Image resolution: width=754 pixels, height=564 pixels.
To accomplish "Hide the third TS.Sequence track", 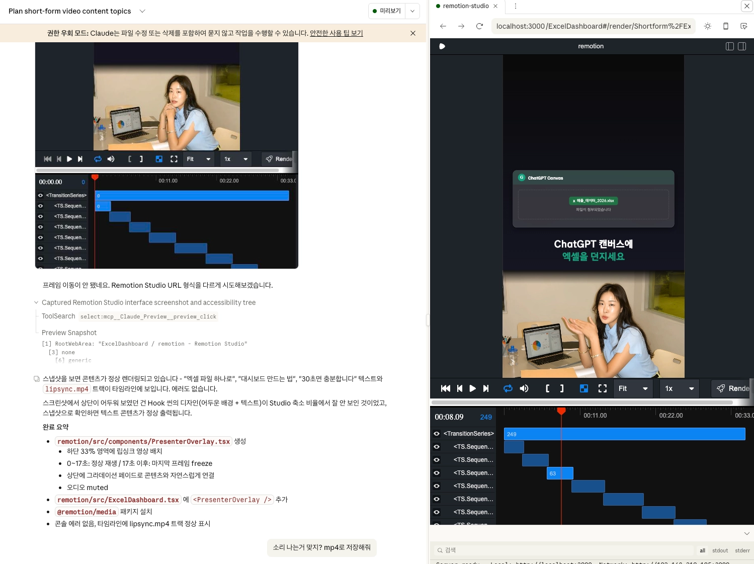I will 437,473.
